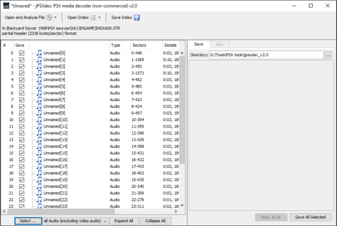Click the disc icon on Open and Analyze File
The height and width of the screenshot is (226, 337).
click(x=49, y=17)
